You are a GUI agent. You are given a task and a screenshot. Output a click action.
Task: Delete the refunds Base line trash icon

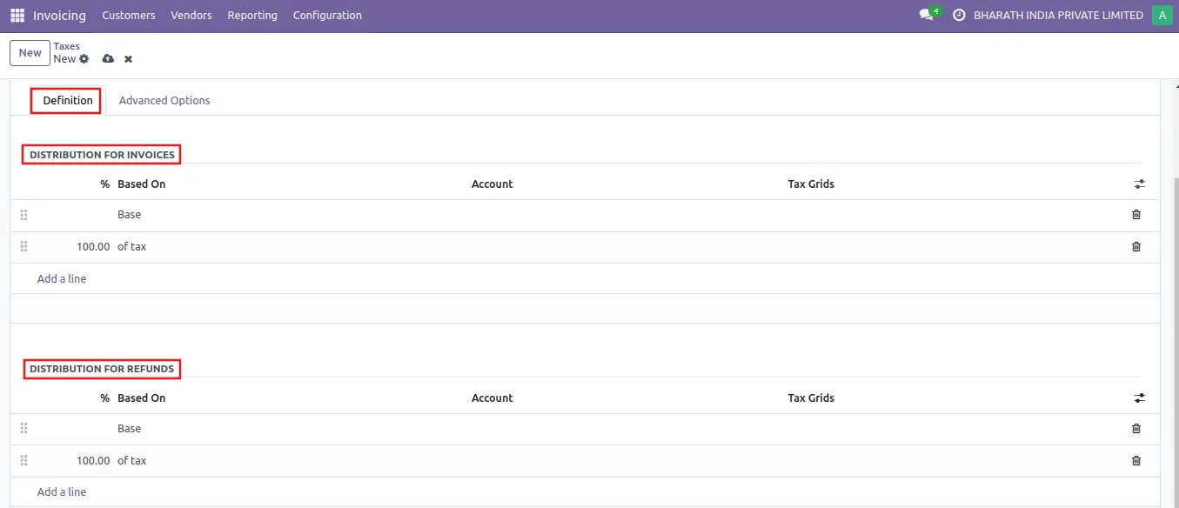click(x=1135, y=429)
